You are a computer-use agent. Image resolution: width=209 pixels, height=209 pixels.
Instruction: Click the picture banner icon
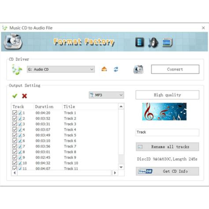(167, 42)
